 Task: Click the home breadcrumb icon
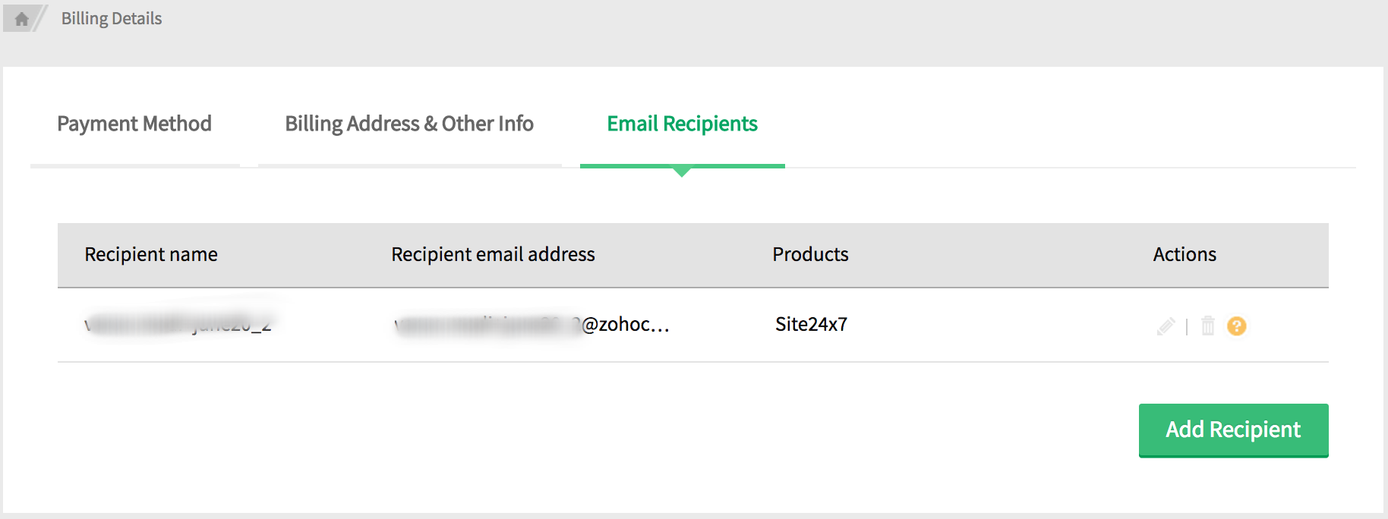click(x=21, y=19)
